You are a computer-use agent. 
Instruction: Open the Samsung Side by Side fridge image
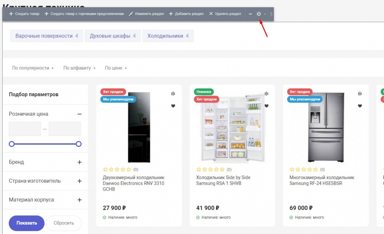[x=232, y=128]
